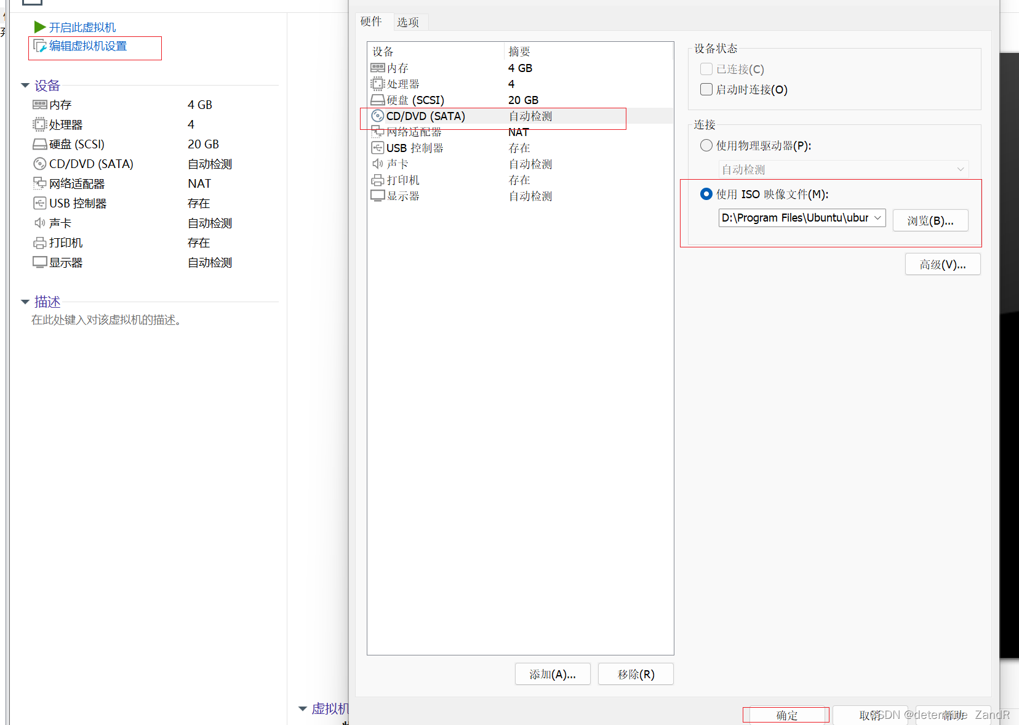This screenshot has width=1019, height=725.
Task: Click the description text area placeholder
Action: 108,320
